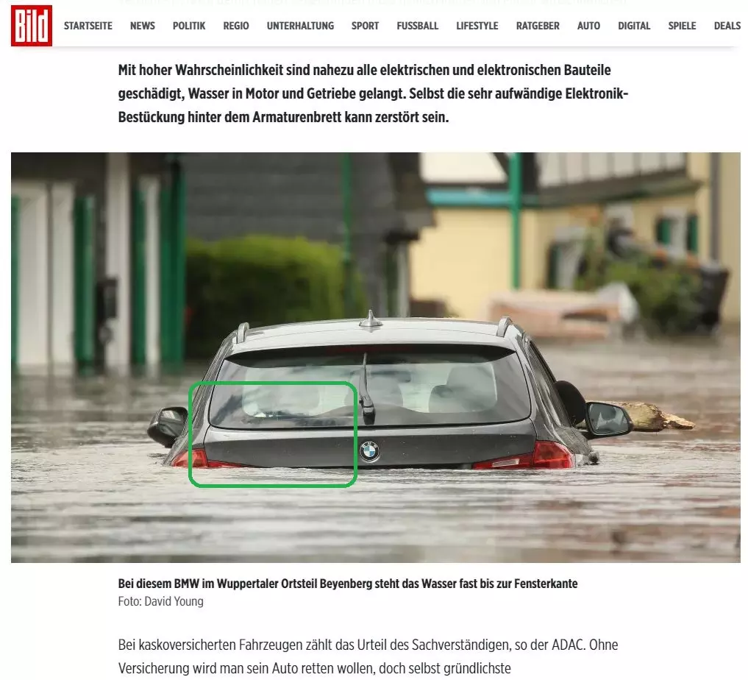Open the Deals navigation item
The height and width of the screenshot is (680, 748).
tap(727, 26)
